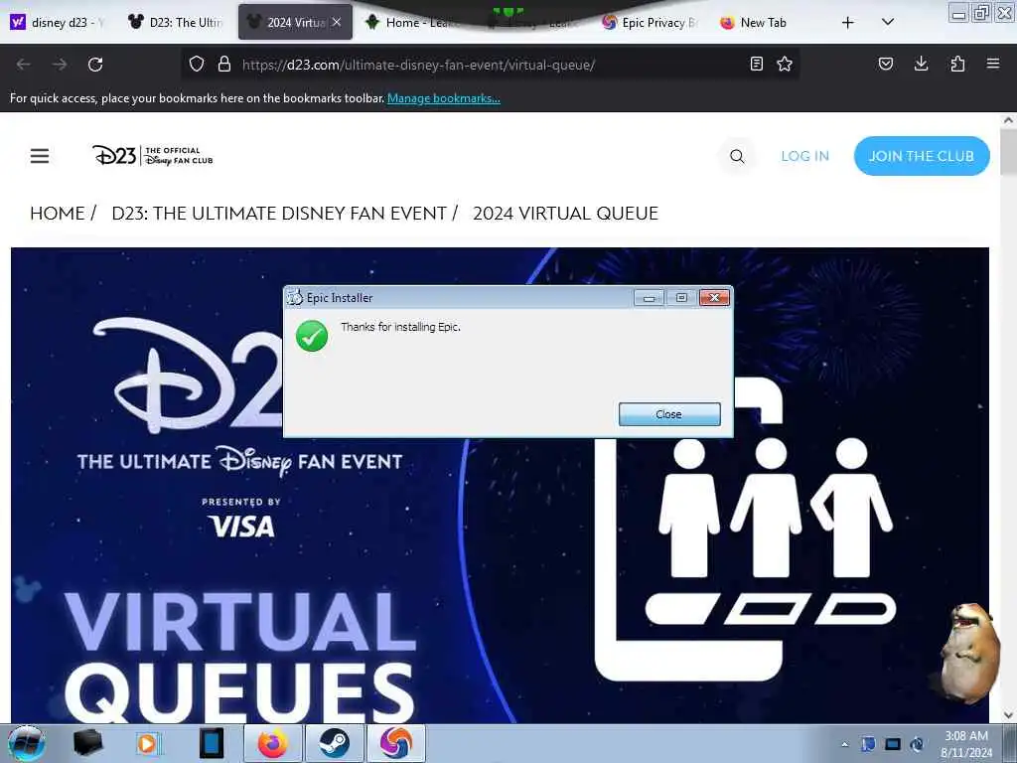Open the black box taskbar icon
1017x763 pixels.
87,743
